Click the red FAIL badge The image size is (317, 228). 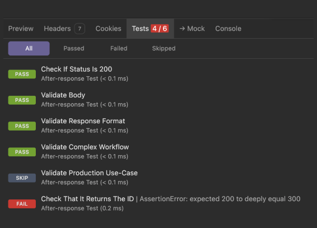pyautogui.click(x=22, y=204)
